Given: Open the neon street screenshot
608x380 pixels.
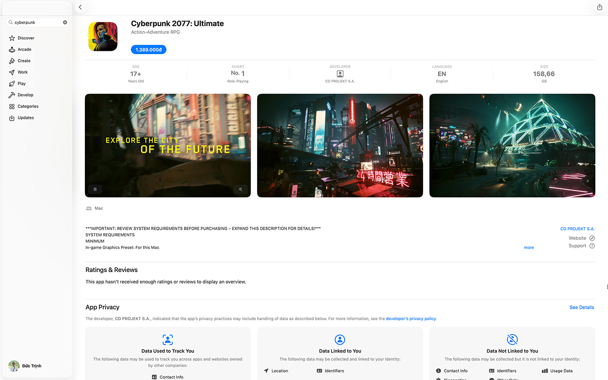Looking at the screenshot, I should click(x=340, y=145).
